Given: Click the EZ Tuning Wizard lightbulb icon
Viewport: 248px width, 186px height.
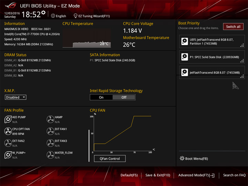Looking at the screenshot, I should 75,15.
